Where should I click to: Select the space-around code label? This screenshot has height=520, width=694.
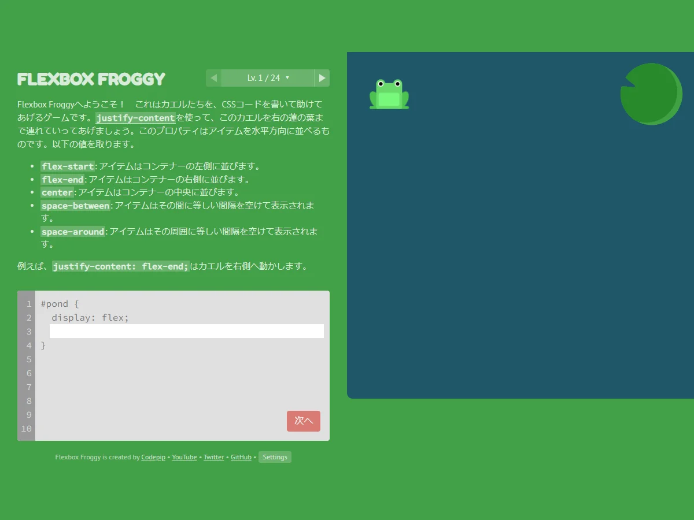click(x=73, y=232)
